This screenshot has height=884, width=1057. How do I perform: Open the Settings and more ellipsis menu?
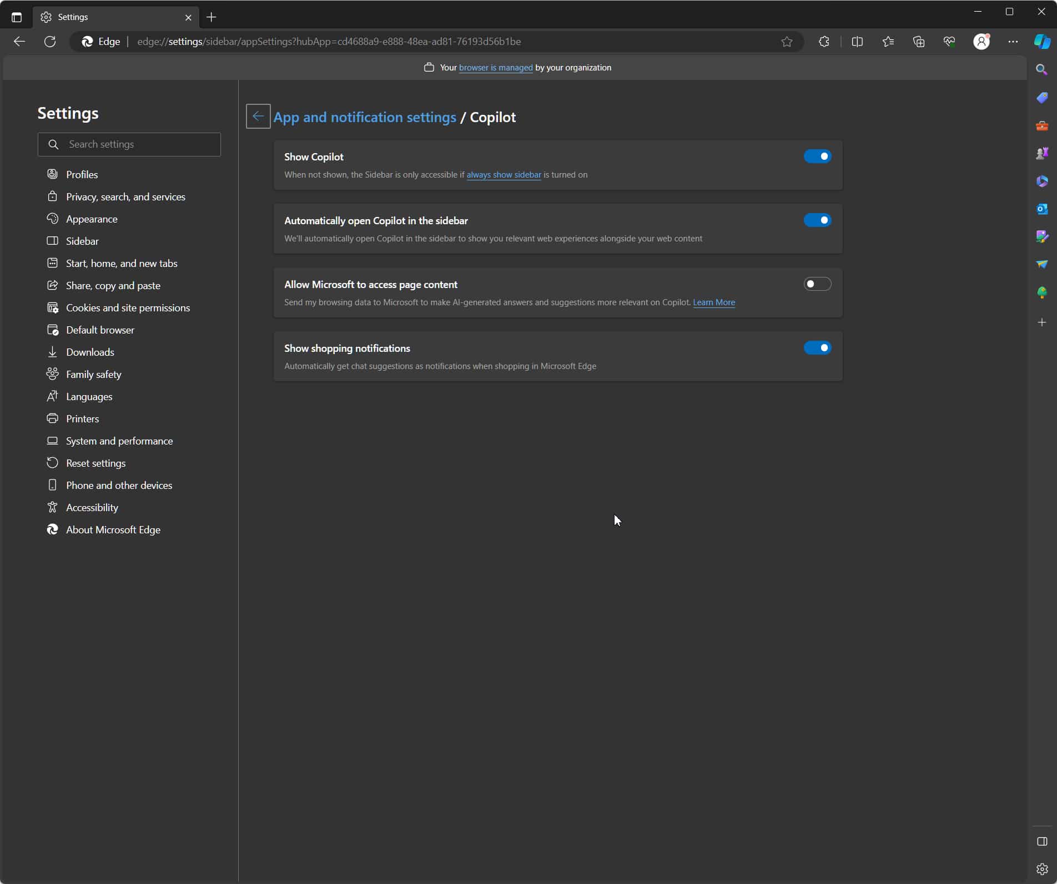coord(1013,42)
